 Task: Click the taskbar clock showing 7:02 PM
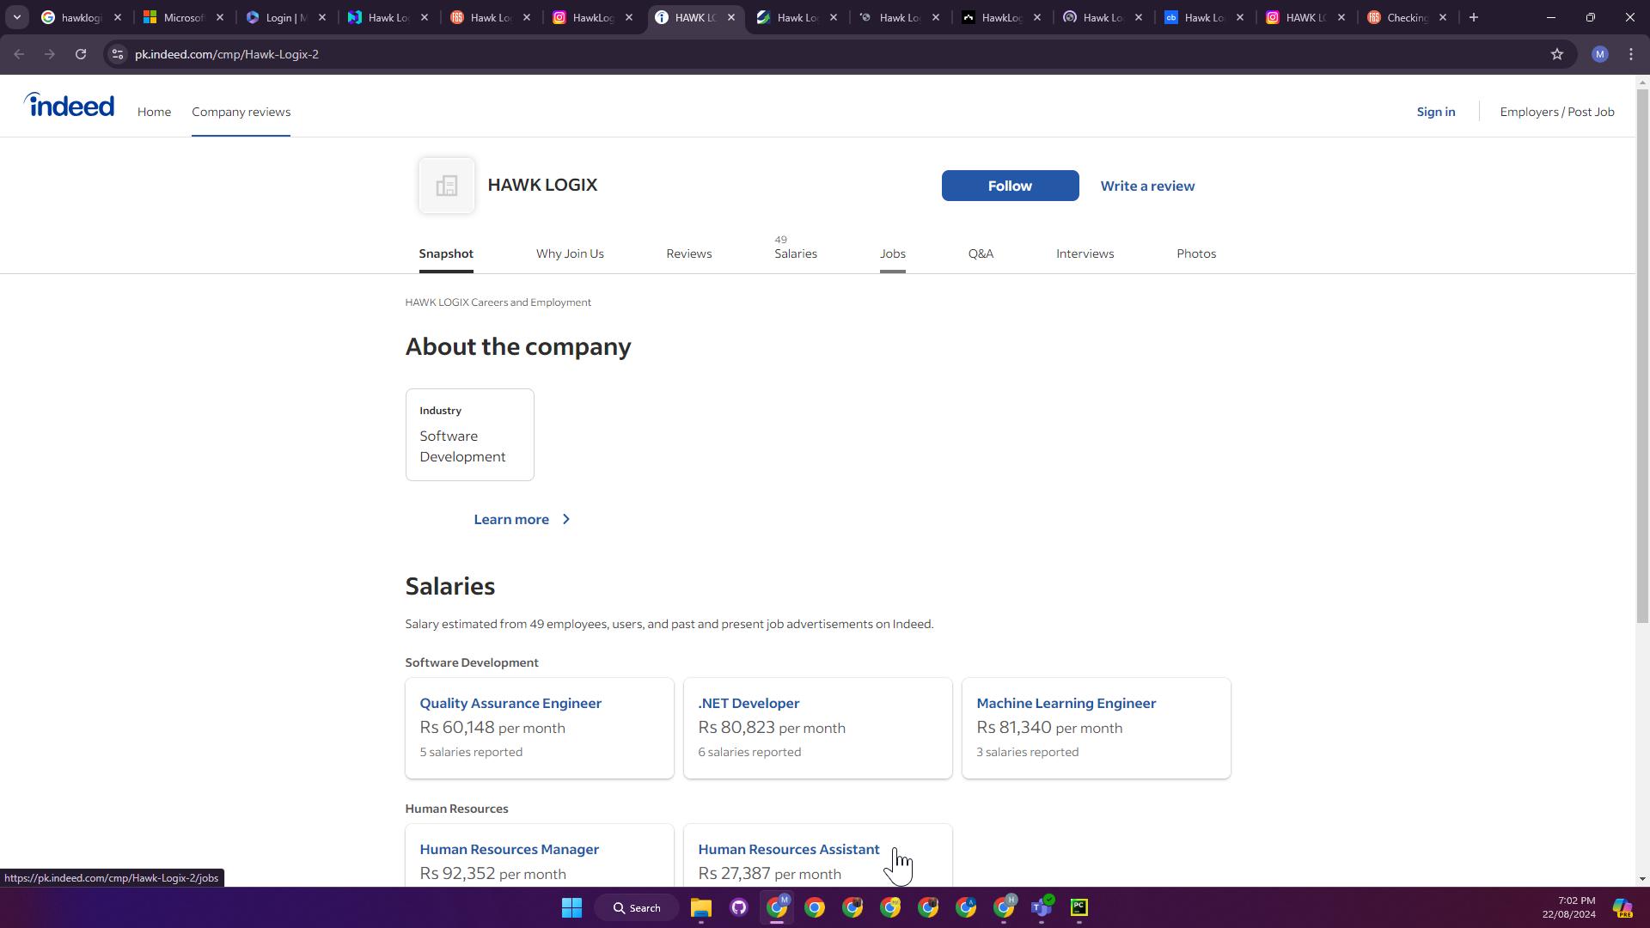coord(1568,907)
